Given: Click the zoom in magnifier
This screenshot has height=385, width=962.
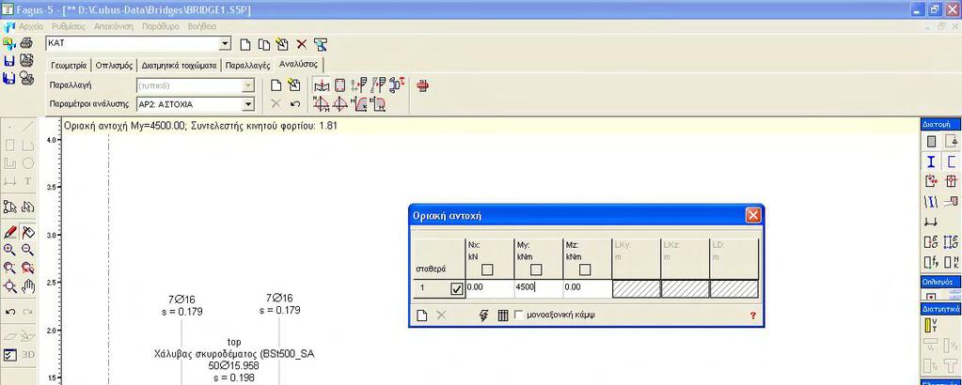Looking at the screenshot, I should coord(9,250).
